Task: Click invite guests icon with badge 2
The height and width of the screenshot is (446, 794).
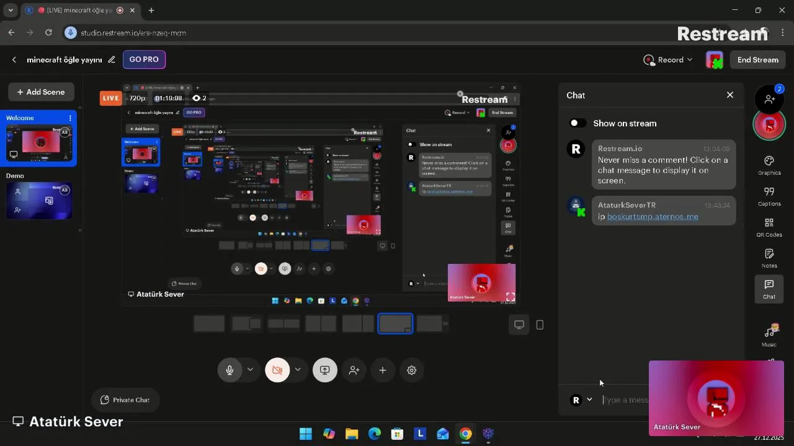Action: tap(769, 98)
